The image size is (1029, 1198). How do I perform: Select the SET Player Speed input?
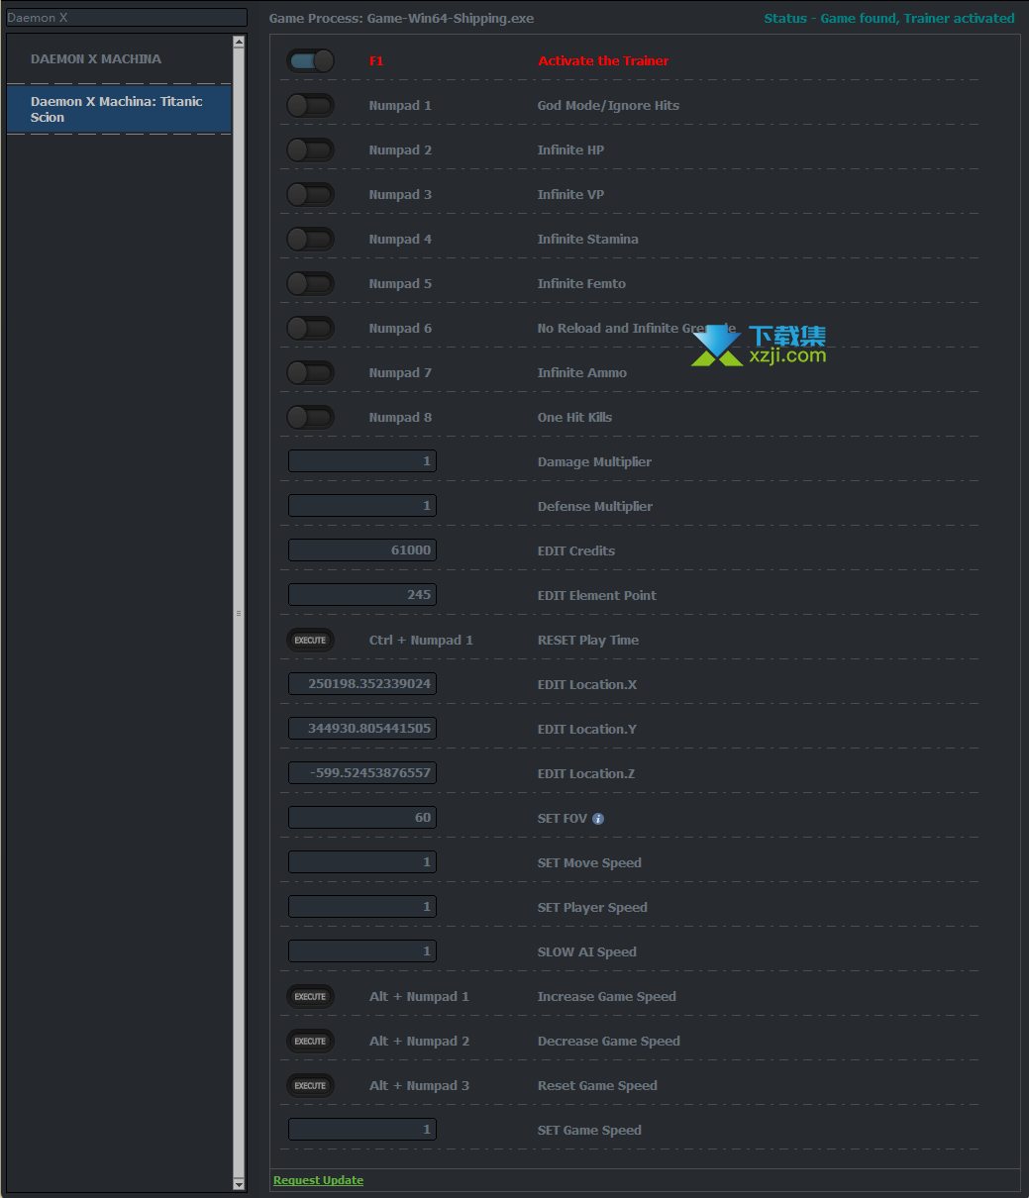pos(362,907)
